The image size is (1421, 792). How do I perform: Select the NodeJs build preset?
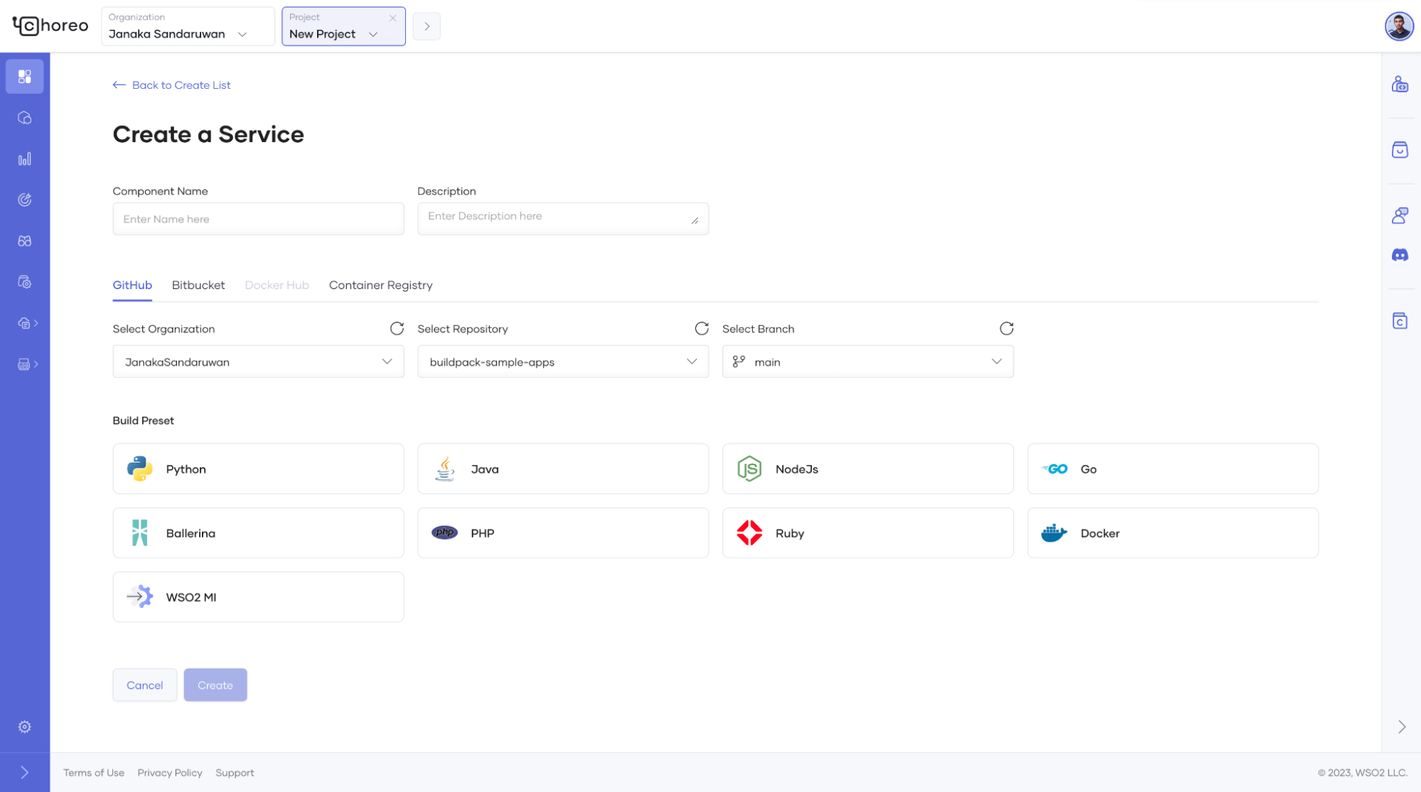coord(868,469)
